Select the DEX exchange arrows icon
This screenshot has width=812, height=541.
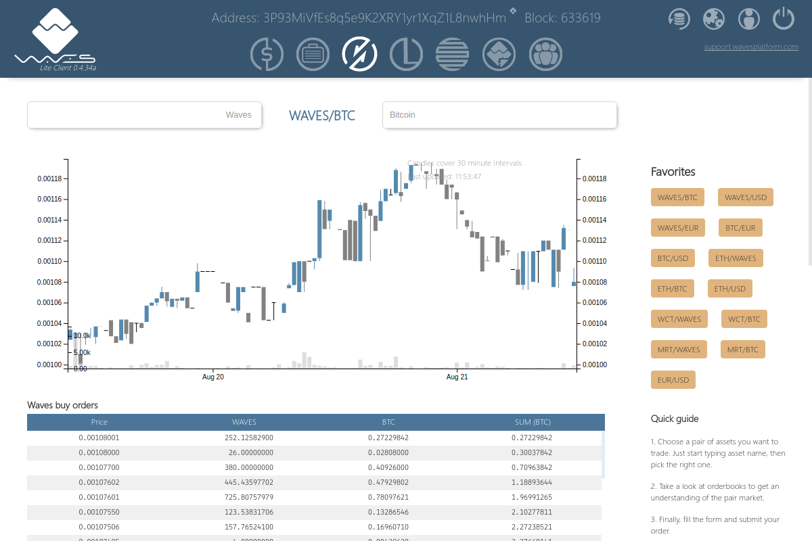pyautogui.click(x=360, y=54)
